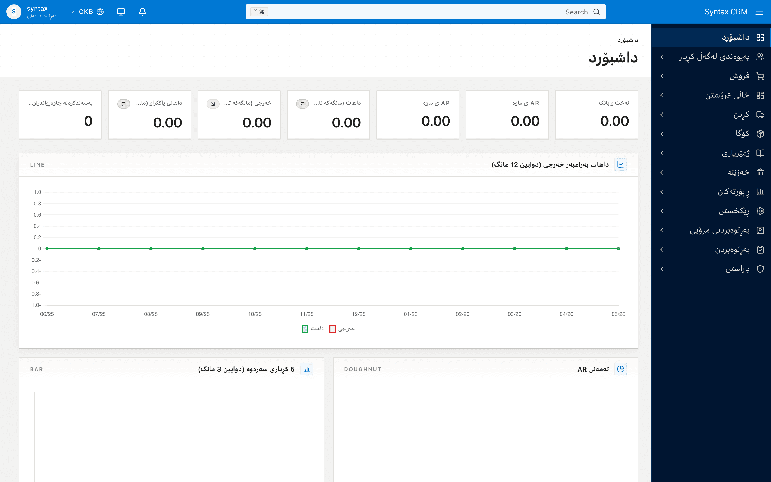Expand the خاڵی فرۆشتن chevron
771x482 pixels.
(x=662, y=95)
